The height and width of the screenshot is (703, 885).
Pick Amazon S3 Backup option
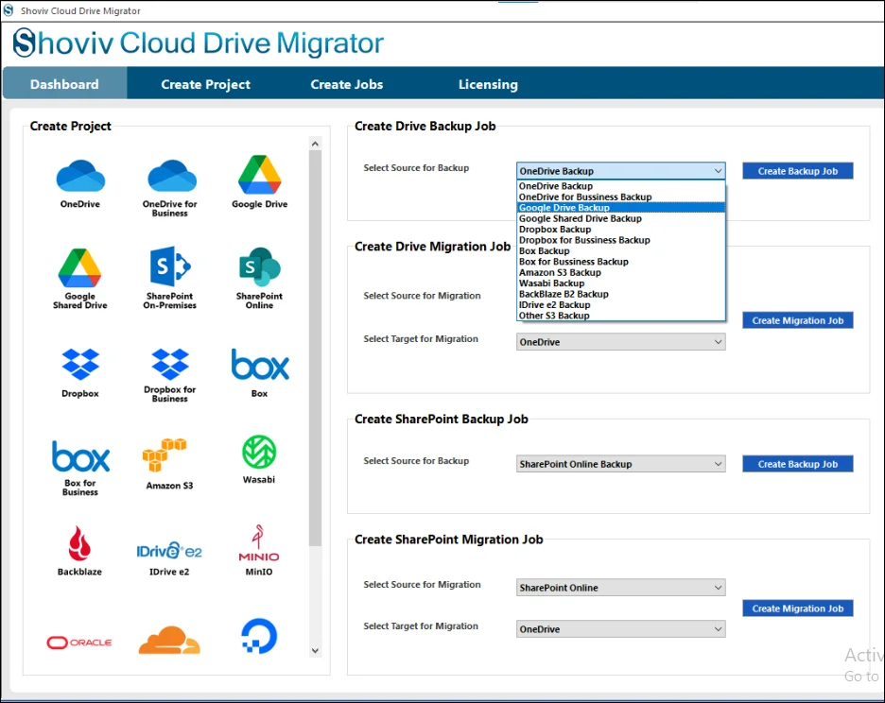pos(621,272)
